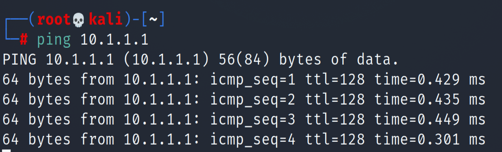
Task: Click the time=0.429 ms value
Action: pyautogui.click(x=430, y=80)
